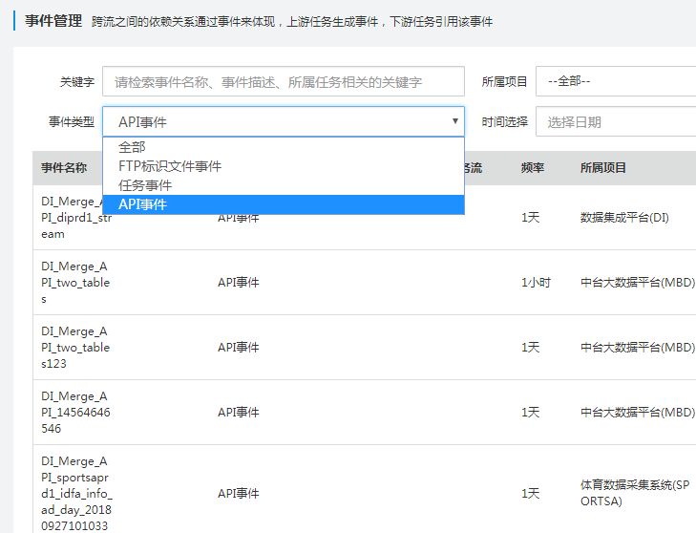Click the 所属项目 column header
Screen dimensions: 696x533
(x=603, y=168)
